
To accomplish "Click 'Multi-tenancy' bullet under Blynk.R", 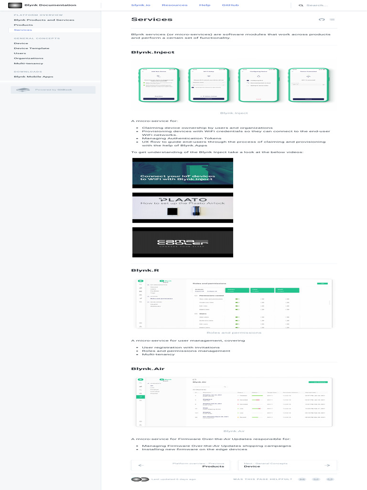I will pyautogui.click(x=158, y=355).
